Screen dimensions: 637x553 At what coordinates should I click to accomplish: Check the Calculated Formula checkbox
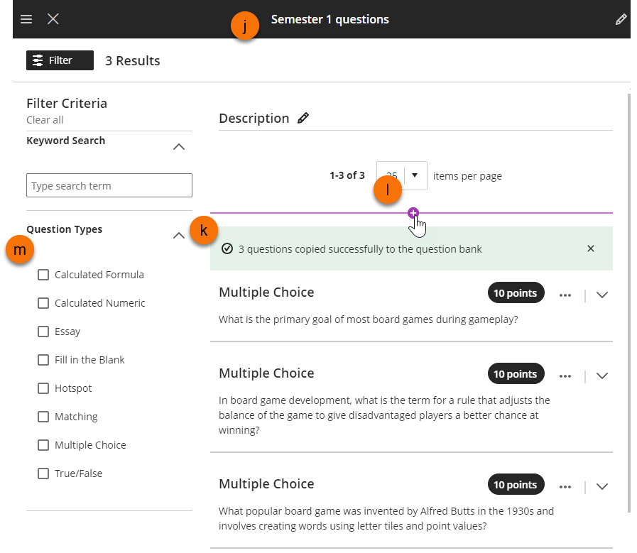[x=43, y=275]
